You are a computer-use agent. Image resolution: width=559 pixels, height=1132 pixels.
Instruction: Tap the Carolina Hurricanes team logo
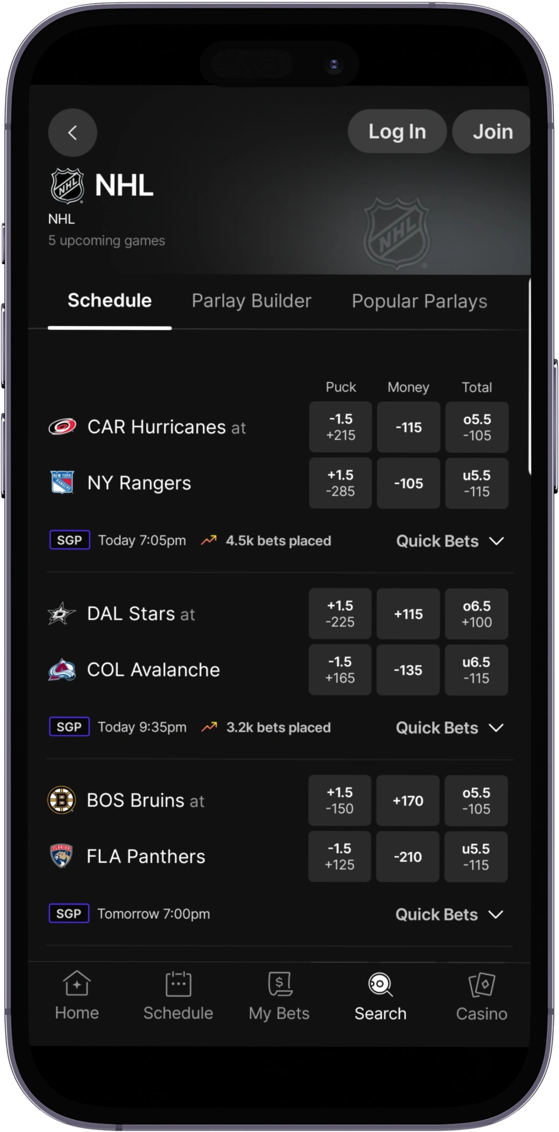click(62, 426)
